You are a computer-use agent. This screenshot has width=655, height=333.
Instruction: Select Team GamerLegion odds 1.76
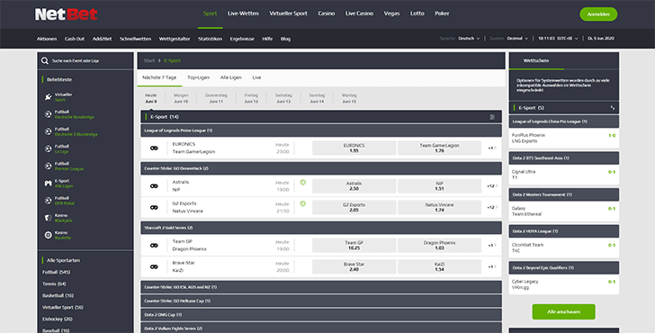439,148
